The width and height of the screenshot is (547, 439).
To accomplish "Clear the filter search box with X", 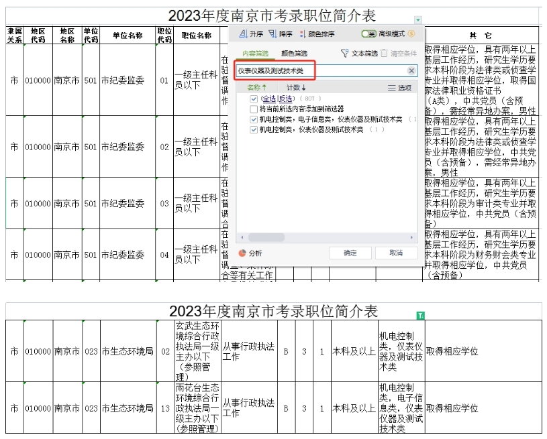I will tap(411, 71).
